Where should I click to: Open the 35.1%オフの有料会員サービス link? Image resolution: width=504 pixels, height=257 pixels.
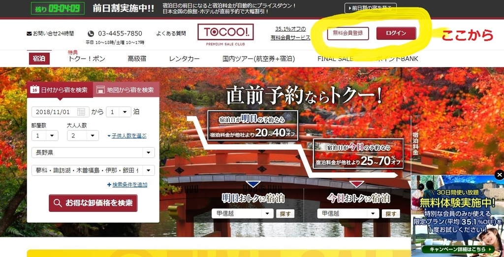click(290, 33)
